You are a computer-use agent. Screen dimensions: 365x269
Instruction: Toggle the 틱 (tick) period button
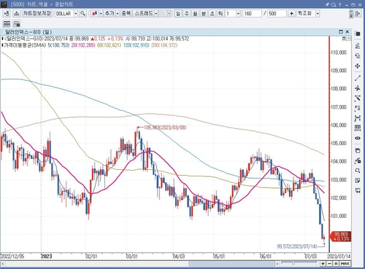coord(220,14)
